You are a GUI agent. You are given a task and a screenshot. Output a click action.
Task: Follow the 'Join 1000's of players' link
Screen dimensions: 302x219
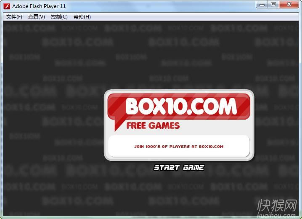click(179, 147)
